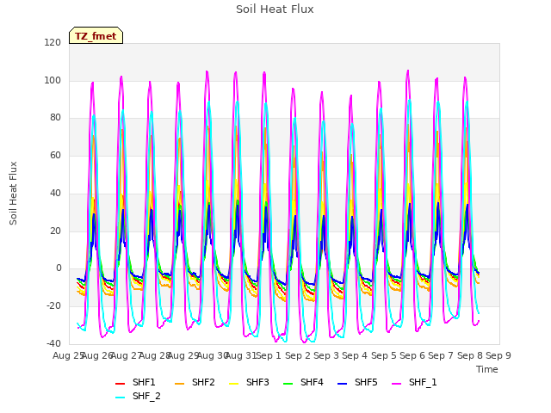Click the orange SHF2 color marker
This screenshot has width=551, height=413.
tap(180, 384)
